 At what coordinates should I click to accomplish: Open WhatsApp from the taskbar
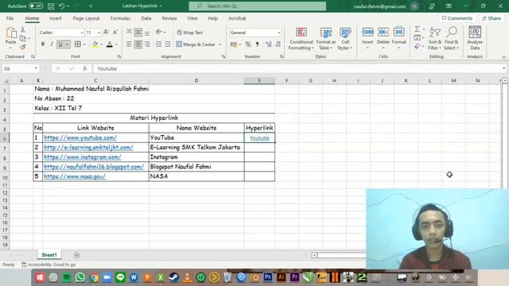click(80, 277)
